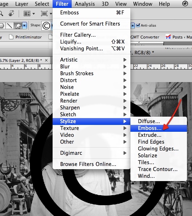
Task: Open Liquify... filter
Action: pyautogui.click(x=91, y=42)
